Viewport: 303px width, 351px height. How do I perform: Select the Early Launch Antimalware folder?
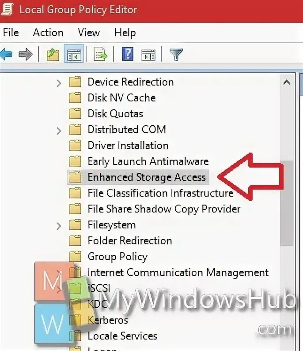[139, 161]
